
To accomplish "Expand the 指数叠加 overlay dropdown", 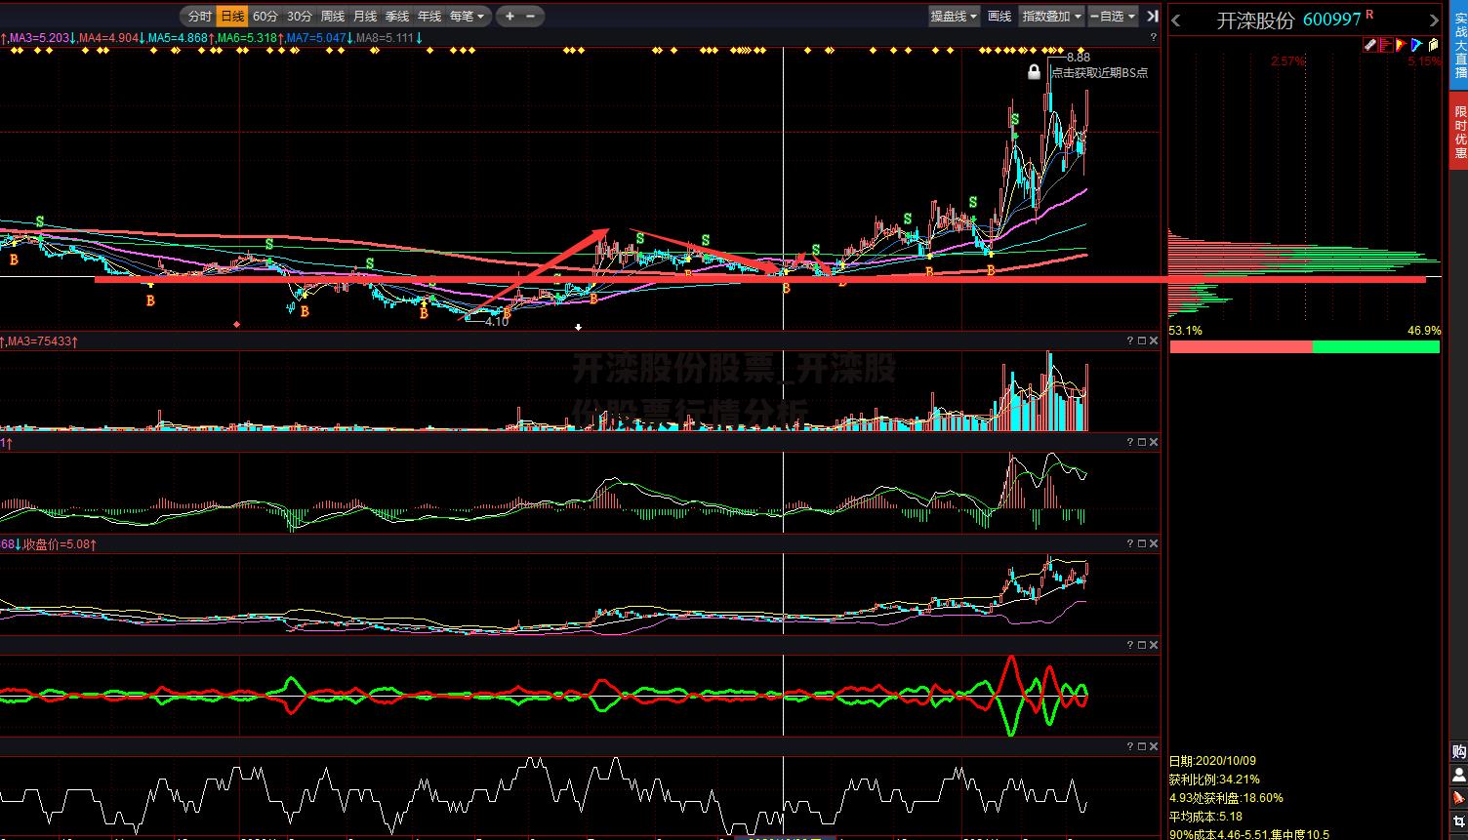I will [1051, 16].
